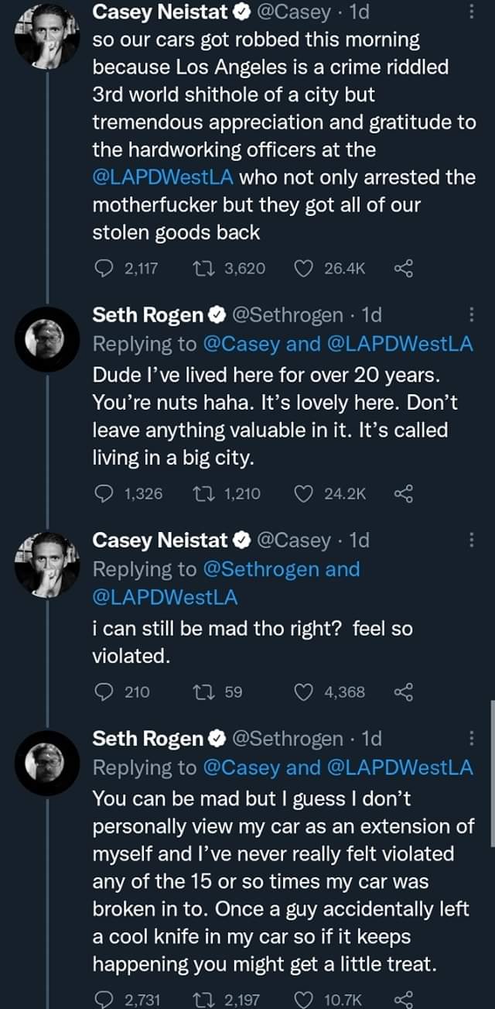Open more options on Seth Rogen's first reply
The image size is (495, 1009).
[x=472, y=315]
